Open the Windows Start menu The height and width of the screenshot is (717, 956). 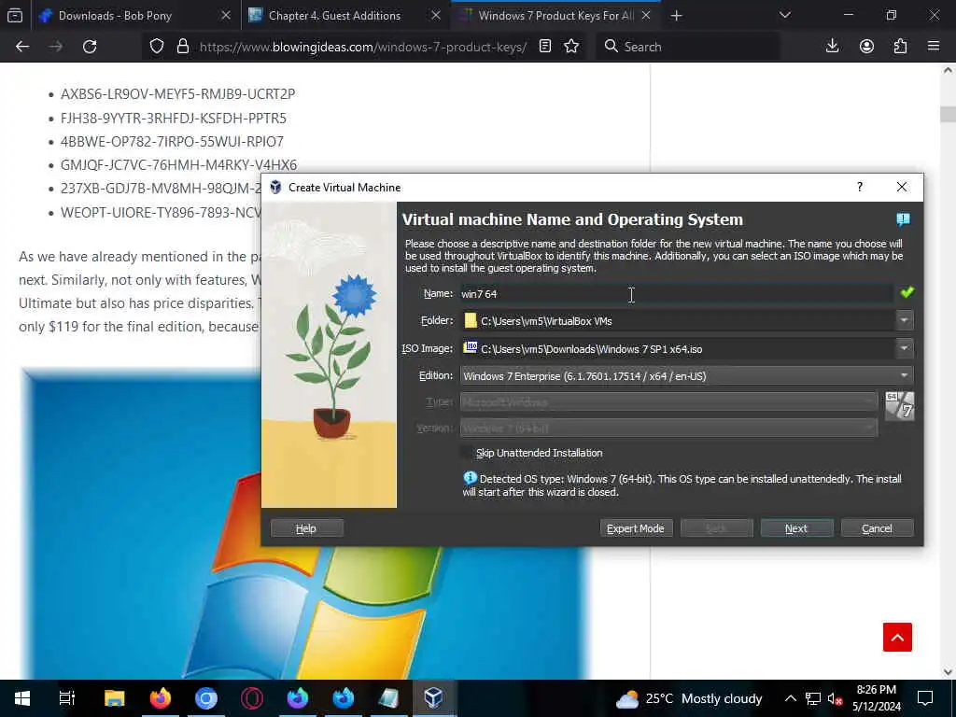point(22,698)
